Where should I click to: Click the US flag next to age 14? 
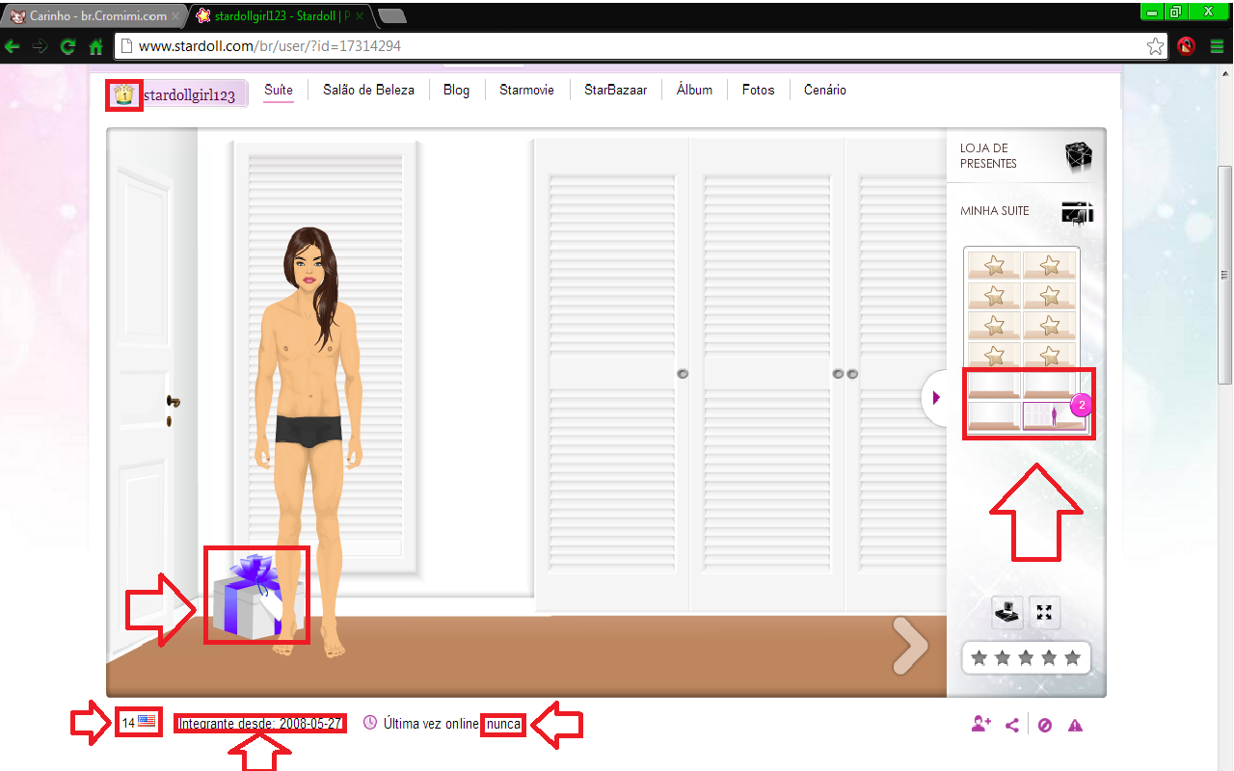tap(147, 721)
